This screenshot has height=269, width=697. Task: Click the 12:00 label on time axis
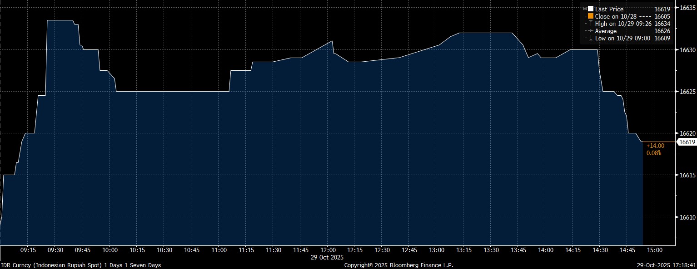(x=328, y=250)
